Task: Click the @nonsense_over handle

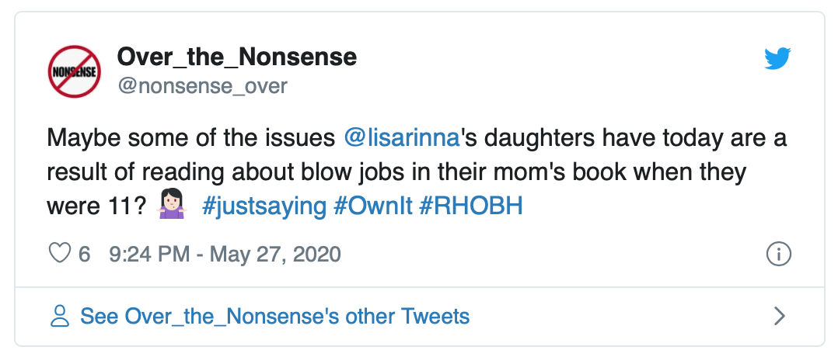Action: (202, 85)
